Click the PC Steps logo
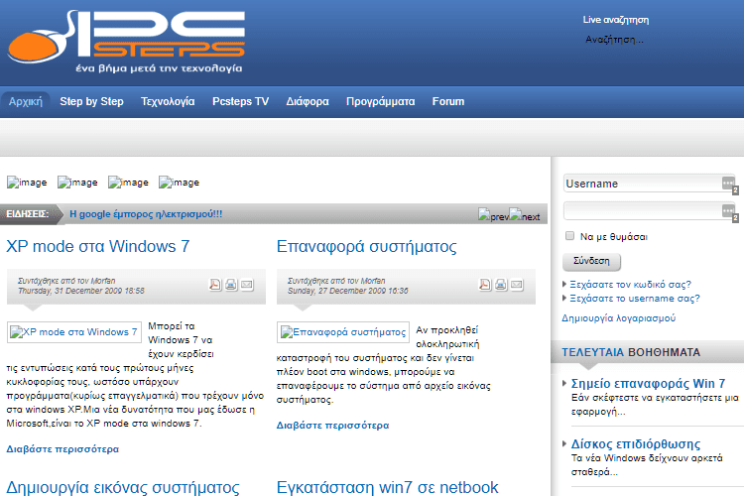 [126, 42]
